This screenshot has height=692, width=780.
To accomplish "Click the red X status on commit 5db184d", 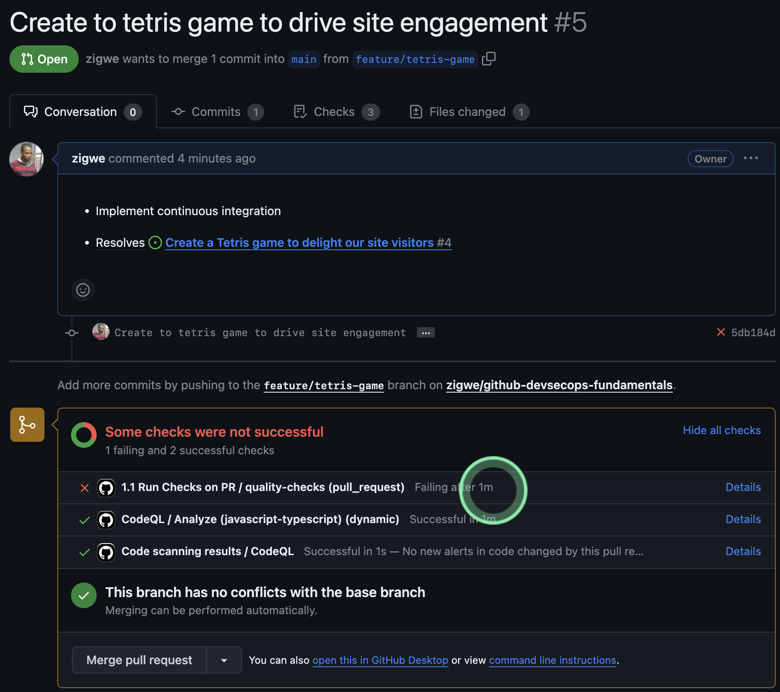I will (721, 332).
